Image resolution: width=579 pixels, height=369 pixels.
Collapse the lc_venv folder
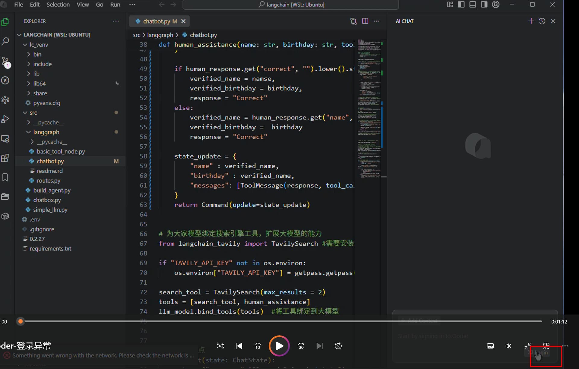coord(25,45)
